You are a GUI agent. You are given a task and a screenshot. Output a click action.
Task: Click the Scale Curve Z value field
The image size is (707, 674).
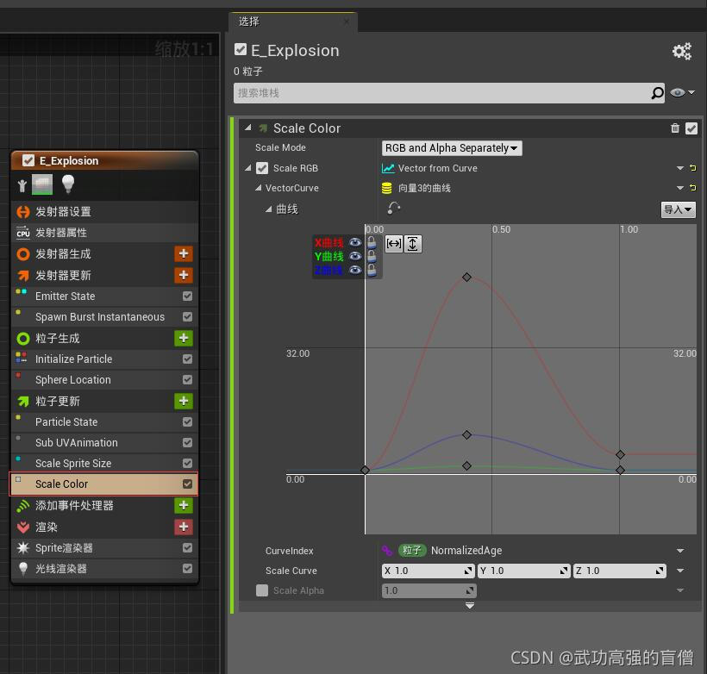click(x=619, y=571)
